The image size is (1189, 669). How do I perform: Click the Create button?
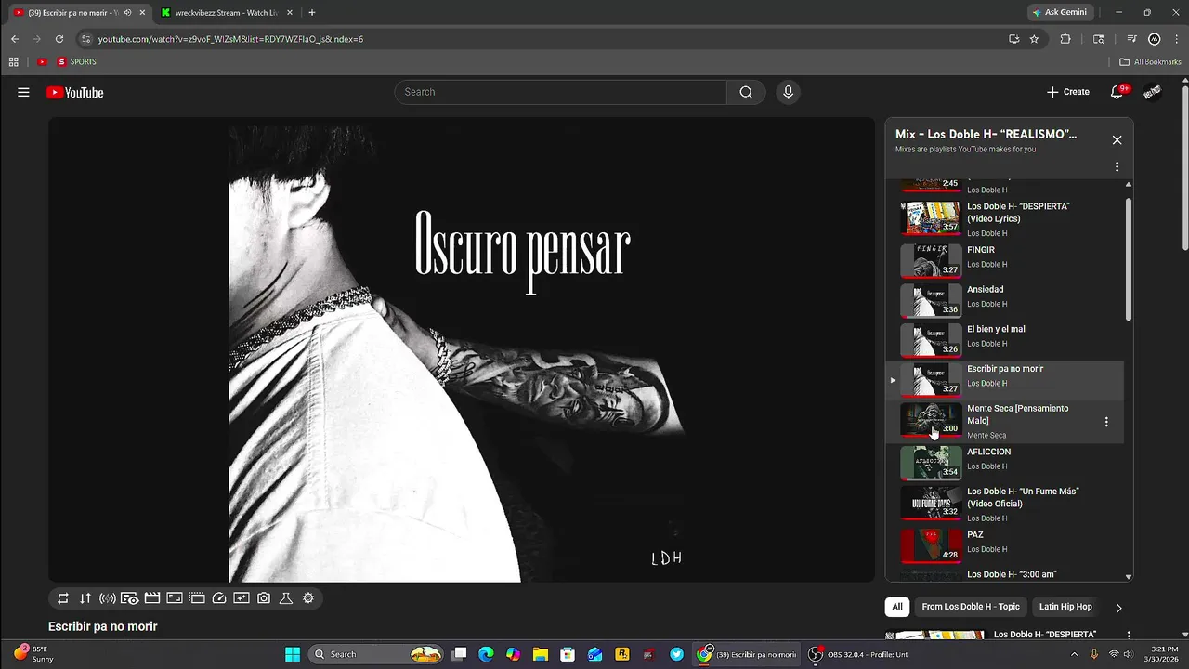(1068, 92)
